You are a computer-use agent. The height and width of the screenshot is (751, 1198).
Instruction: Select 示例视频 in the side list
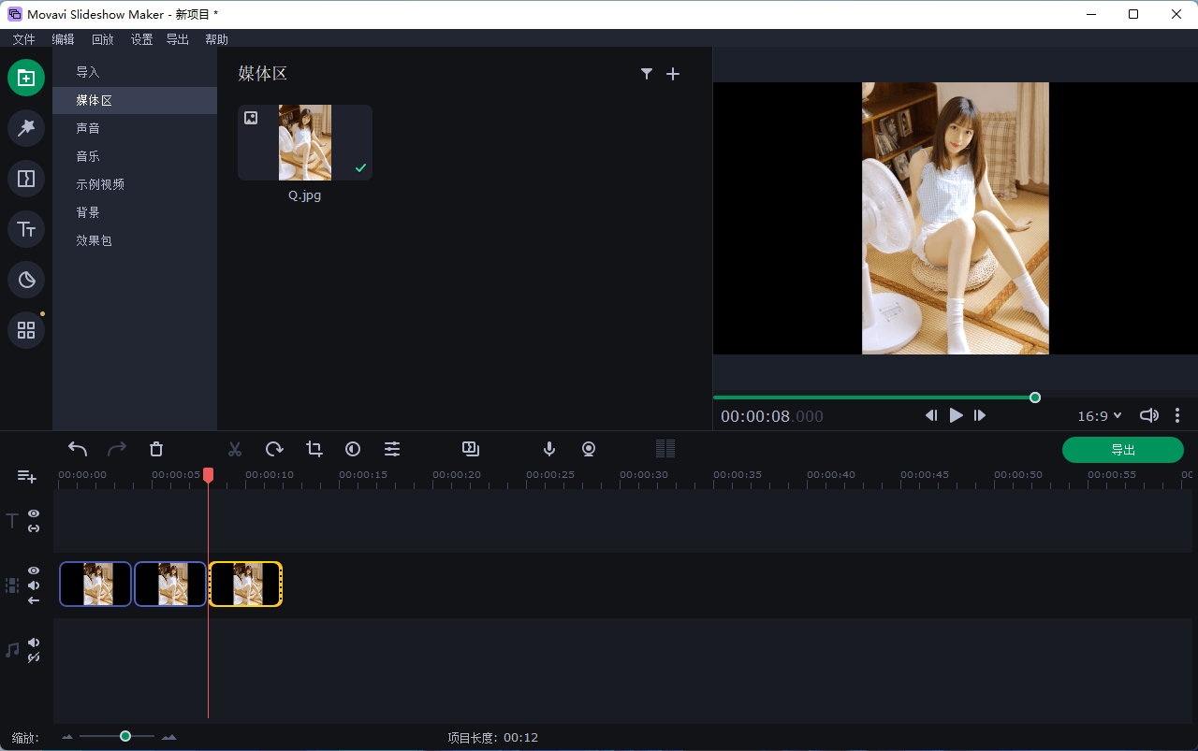coord(135,184)
